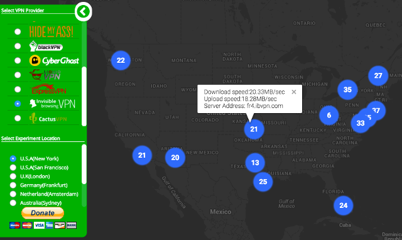Click the American Express card icon
The height and width of the screenshot is (240, 402).
click(50, 226)
